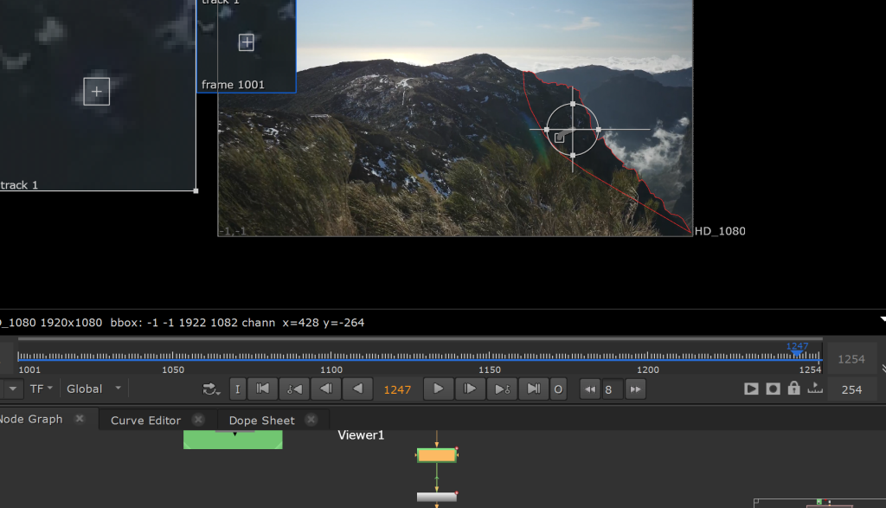Select the orange node in the node graph
The image size is (886, 508).
(437, 455)
